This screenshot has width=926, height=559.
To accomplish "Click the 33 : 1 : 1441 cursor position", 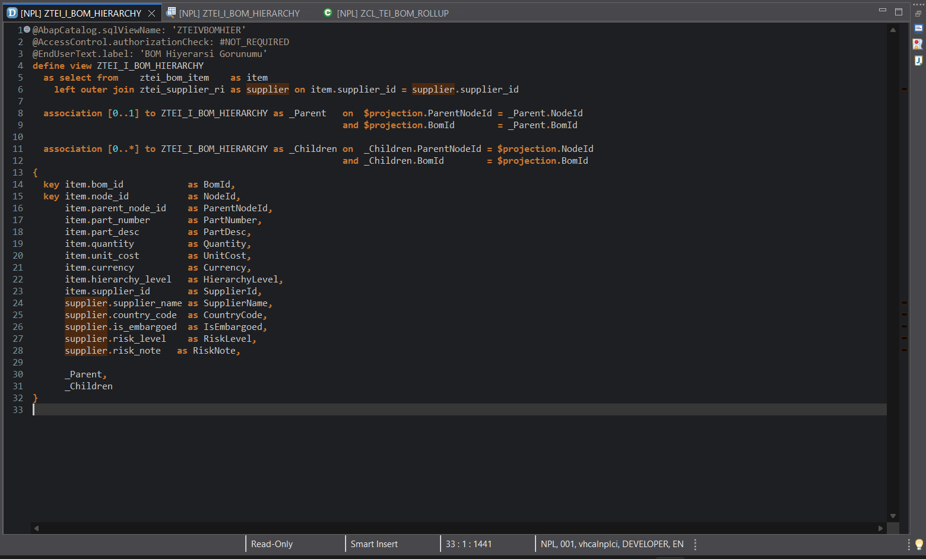I will click(x=468, y=544).
